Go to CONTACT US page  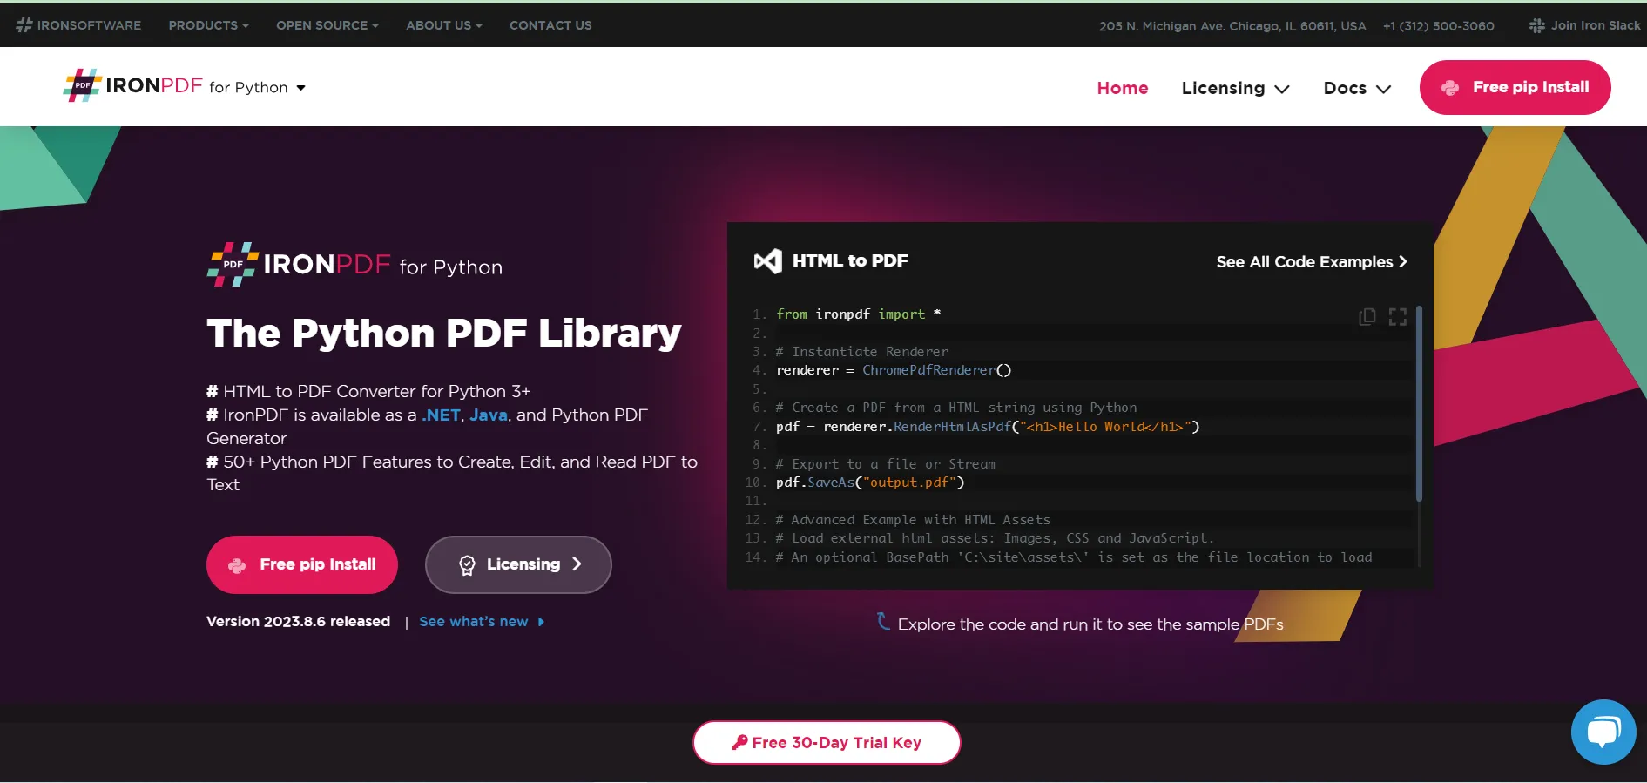click(550, 25)
